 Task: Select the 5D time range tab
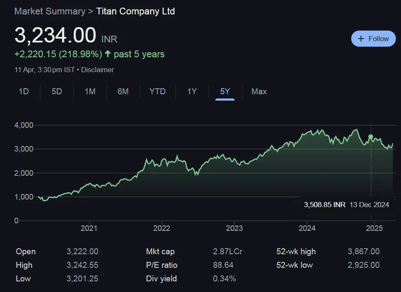click(57, 92)
